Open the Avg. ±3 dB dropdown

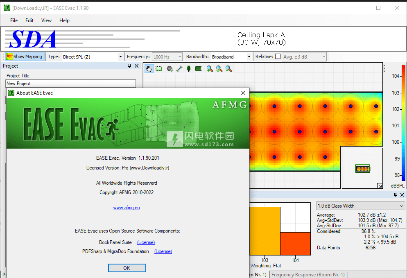304,57
